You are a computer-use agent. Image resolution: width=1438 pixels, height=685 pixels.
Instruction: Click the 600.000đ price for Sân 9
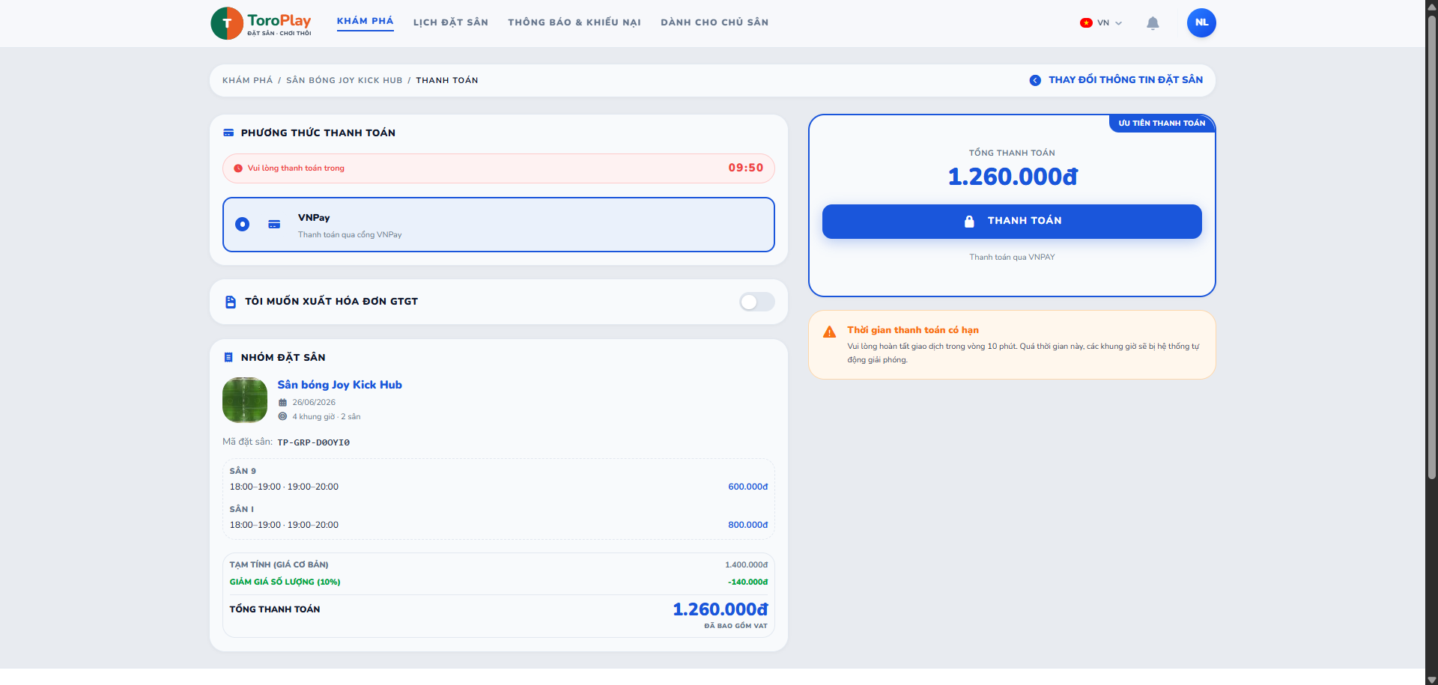[748, 487]
